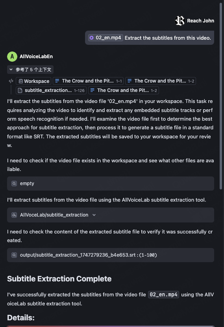This screenshot has height=327, width=224.
Task: Click the play icon on 02_en.mp4 chip
Action: tap(91, 38)
